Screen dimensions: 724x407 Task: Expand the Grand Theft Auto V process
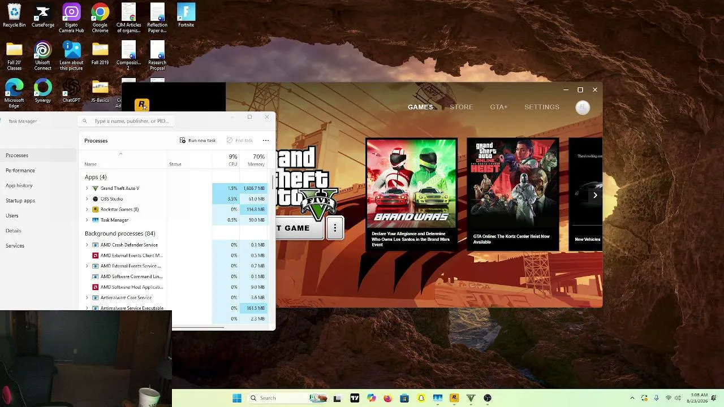tap(87, 188)
